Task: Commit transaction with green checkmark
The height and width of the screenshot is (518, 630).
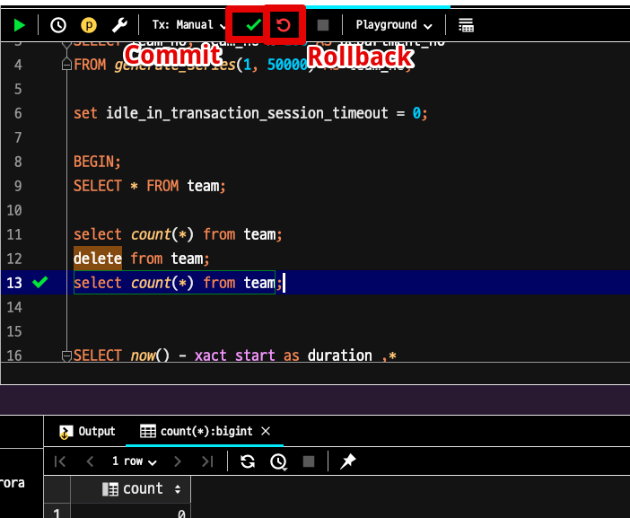Action: (254, 25)
